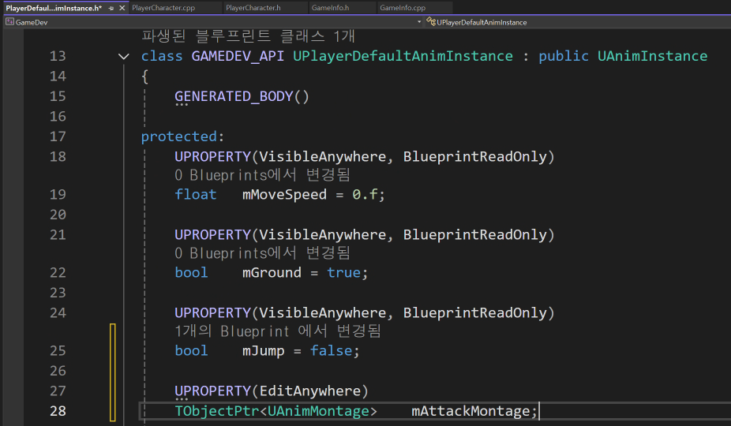Image resolution: width=731 pixels, height=426 pixels.
Task: Click the UPROPERTY macro on line 24
Action: point(213,312)
